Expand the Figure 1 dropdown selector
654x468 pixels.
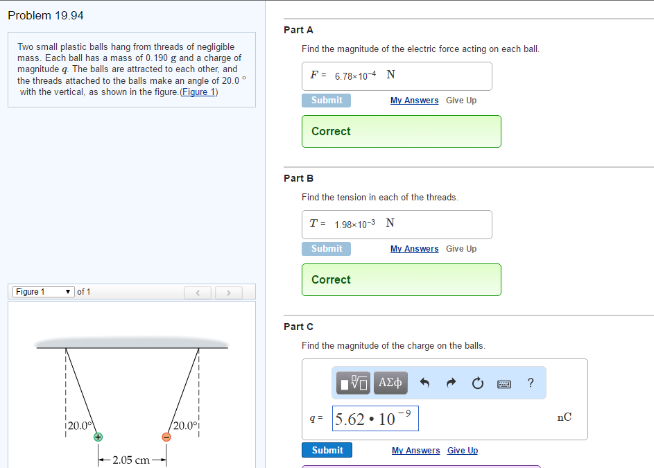(43, 292)
